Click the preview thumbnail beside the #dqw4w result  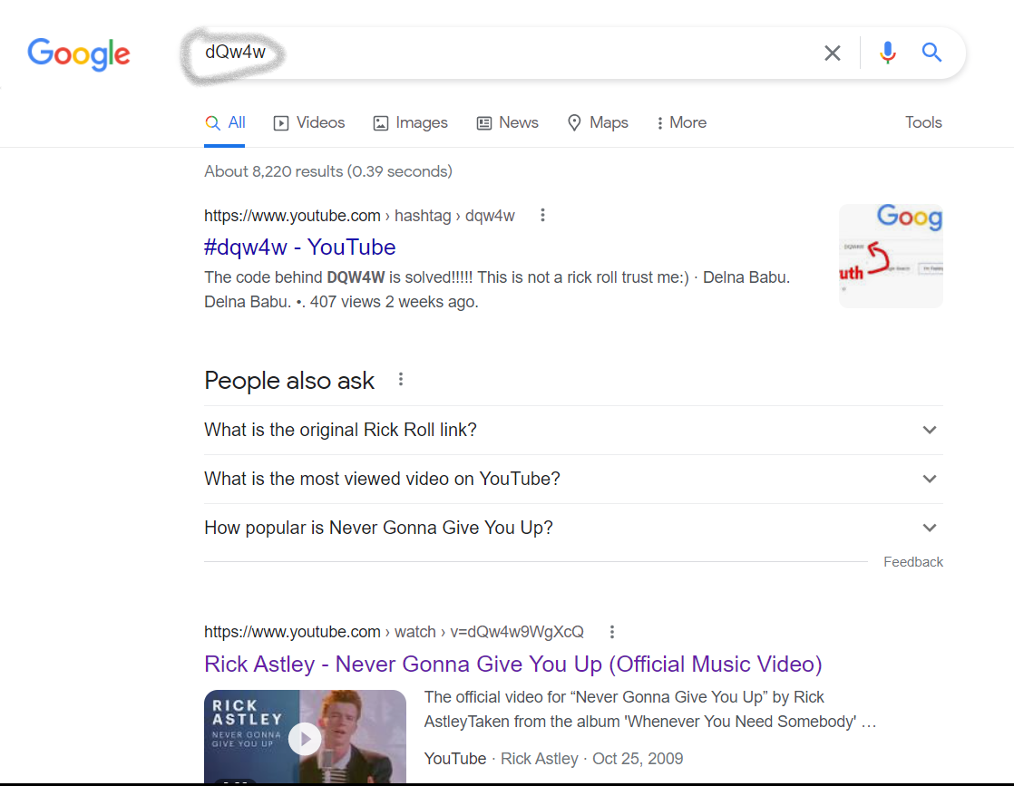click(x=890, y=256)
